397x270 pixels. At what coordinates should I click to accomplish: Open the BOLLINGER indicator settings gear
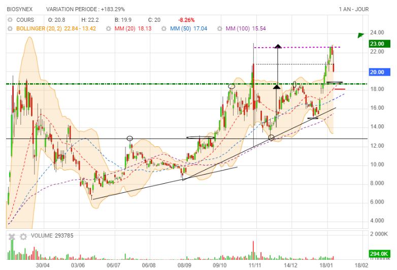(10, 28)
